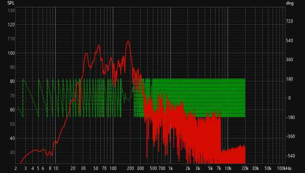The image size is (305, 173).
Task: Select the 5 Hz frequency axis label
Action: point(38,168)
